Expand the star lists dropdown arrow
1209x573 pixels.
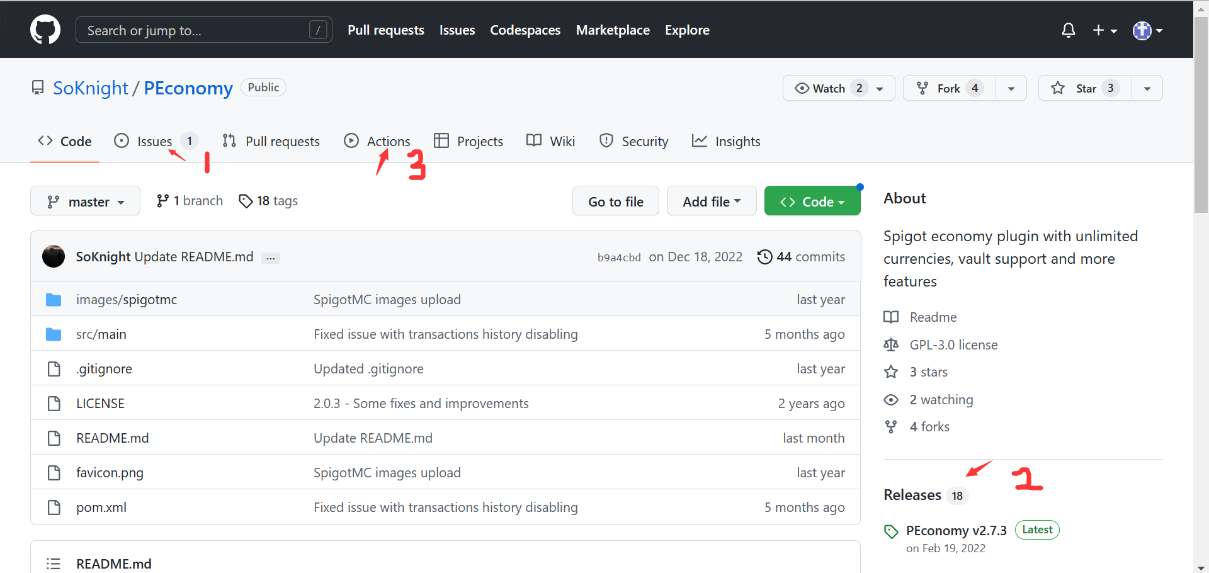pos(1147,88)
